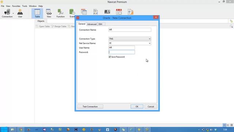Select the Table toolbar icon
Screen dimensions: 234x132
[x=37, y=13]
